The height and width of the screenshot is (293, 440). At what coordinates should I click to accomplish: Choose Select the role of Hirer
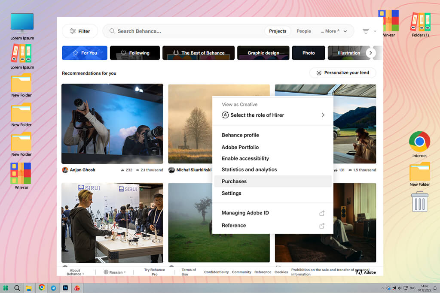(x=273, y=115)
